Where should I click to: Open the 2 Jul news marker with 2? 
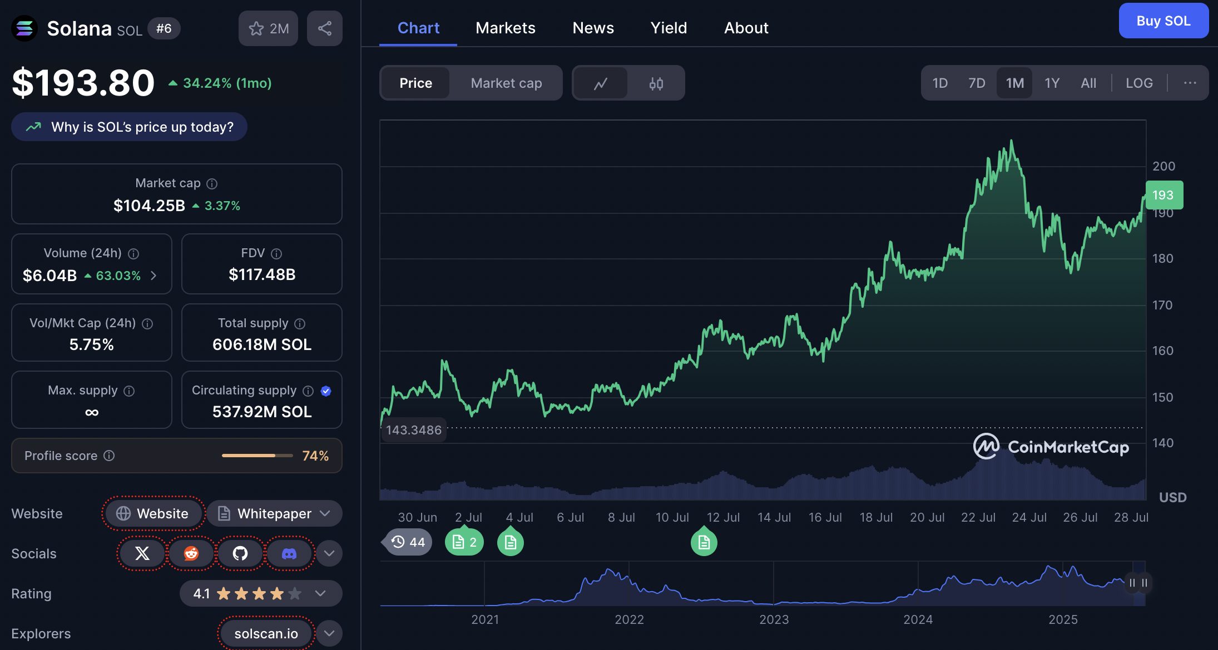(464, 542)
